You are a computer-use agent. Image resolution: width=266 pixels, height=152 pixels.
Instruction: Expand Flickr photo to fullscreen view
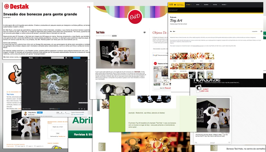(x=86, y=61)
